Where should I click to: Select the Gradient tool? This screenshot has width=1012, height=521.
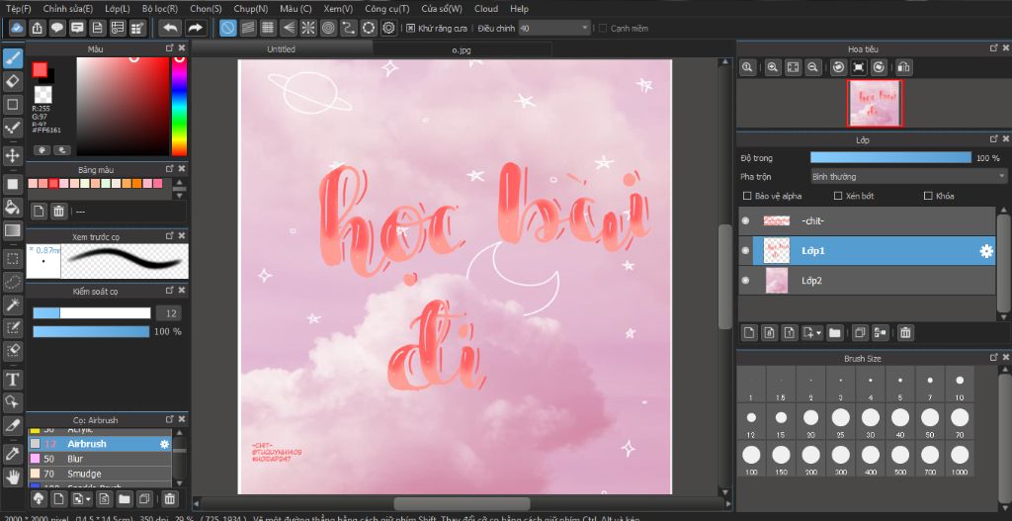pyautogui.click(x=12, y=230)
